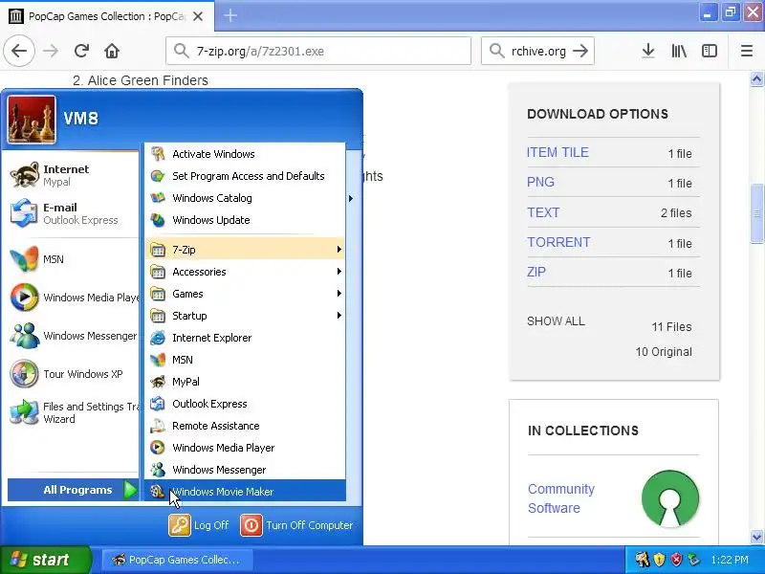The image size is (765, 574).
Task: Choose Windows Update from programs menu
Action: pyautogui.click(x=246, y=220)
